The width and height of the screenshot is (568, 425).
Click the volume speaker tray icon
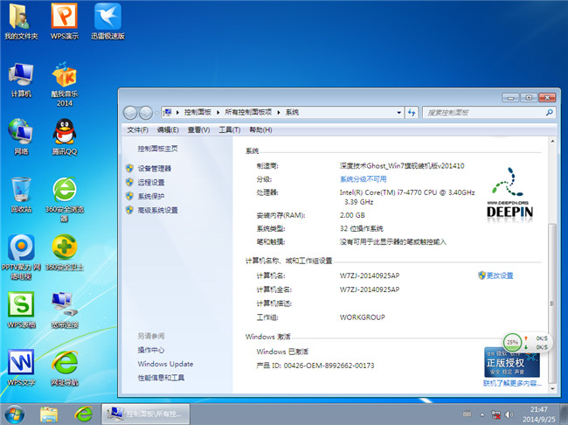[x=509, y=415]
